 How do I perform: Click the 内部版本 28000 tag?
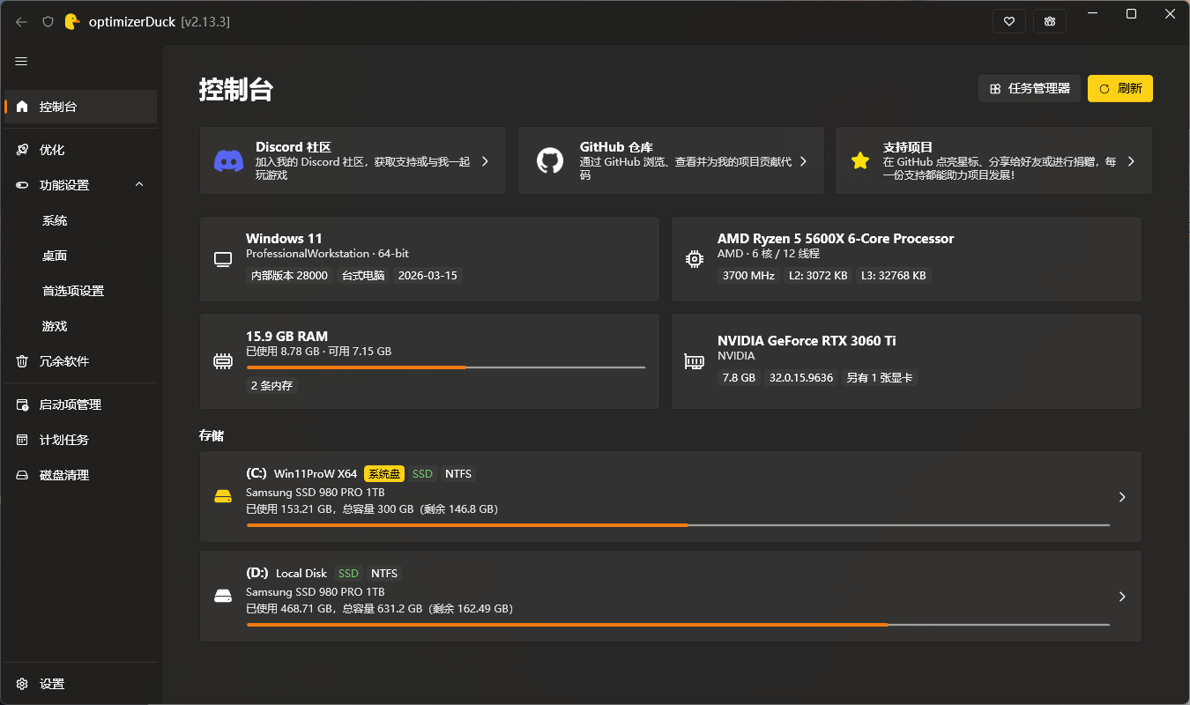(x=289, y=276)
